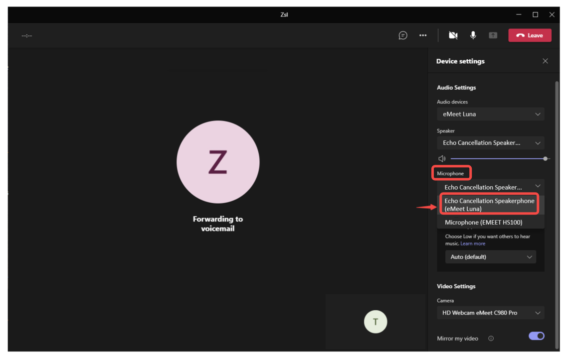
Task: Open the meeting chat icon
Action: (x=403, y=35)
